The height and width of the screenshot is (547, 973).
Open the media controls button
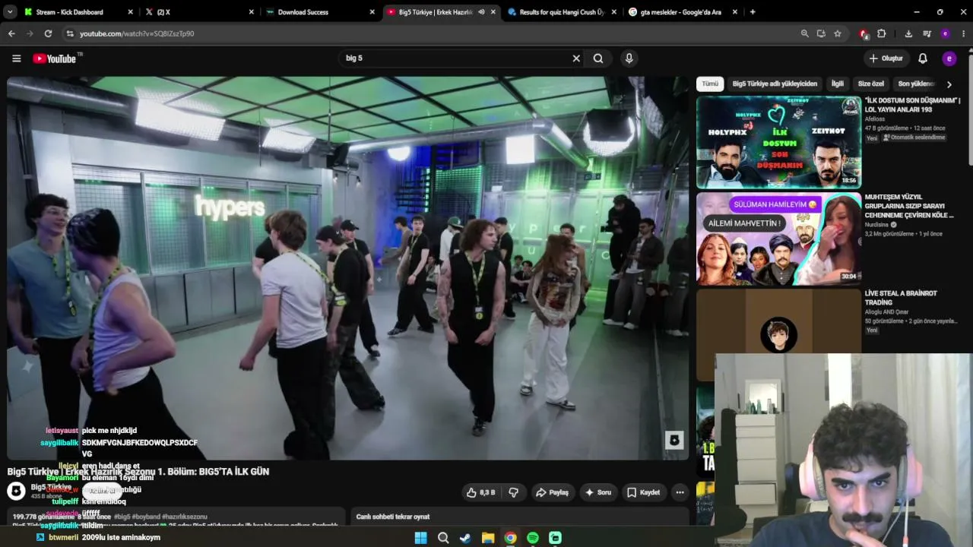click(927, 33)
